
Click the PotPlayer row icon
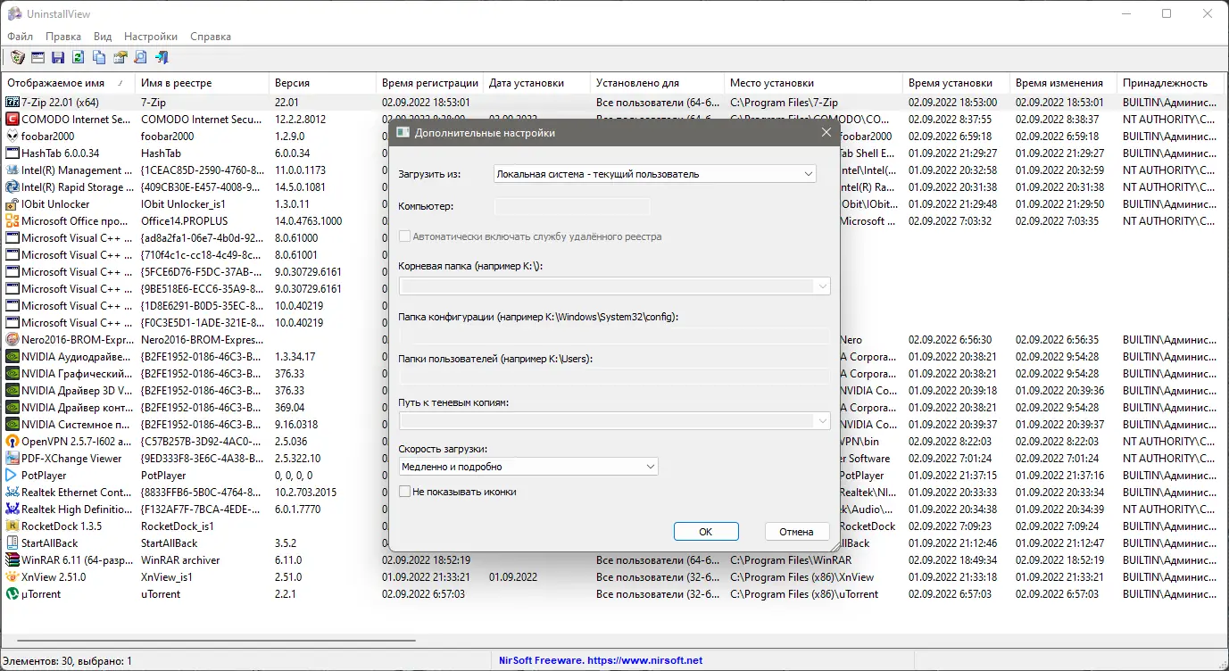point(12,476)
